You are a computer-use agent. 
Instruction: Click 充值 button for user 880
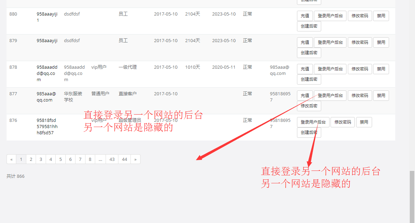[x=305, y=16]
